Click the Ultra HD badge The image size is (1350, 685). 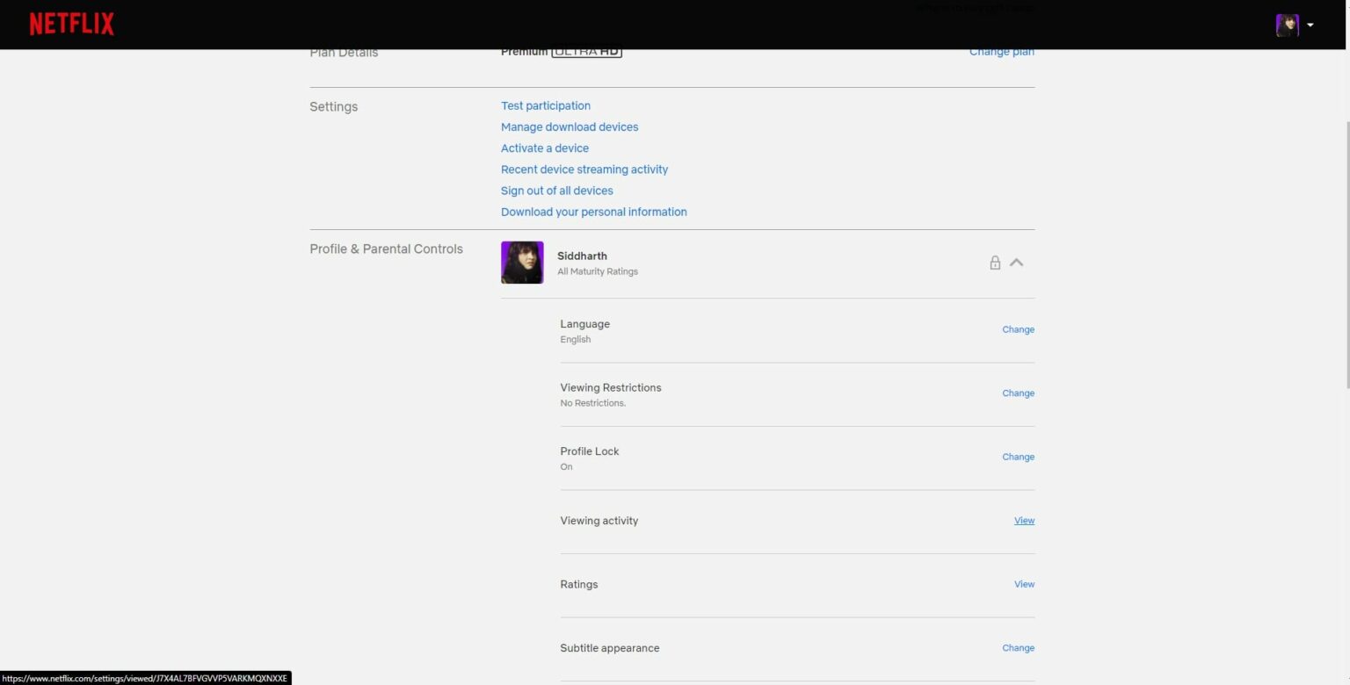[x=586, y=53]
